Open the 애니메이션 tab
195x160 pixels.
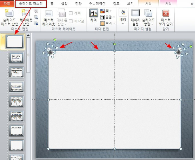pos(97,4)
